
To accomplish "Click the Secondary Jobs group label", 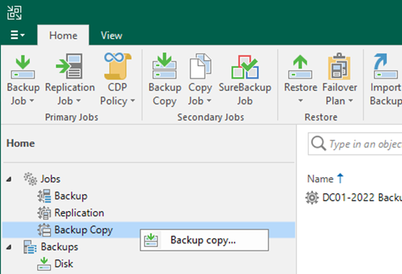I will (x=211, y=117).
